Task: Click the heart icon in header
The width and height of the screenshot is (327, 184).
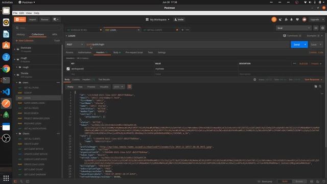Action: (297, 19)
